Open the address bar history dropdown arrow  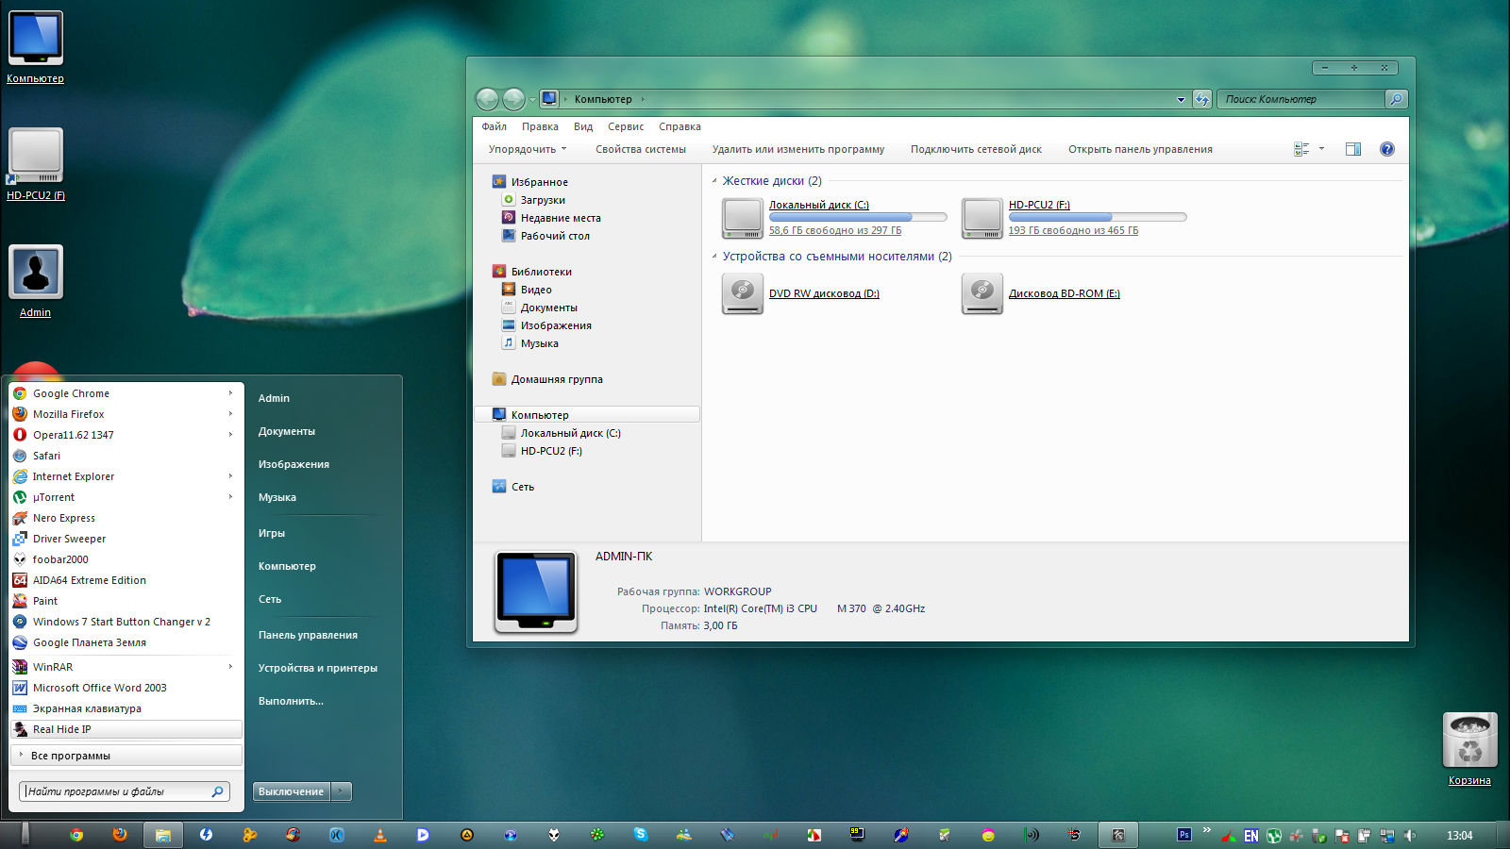tap(1181, 99)
